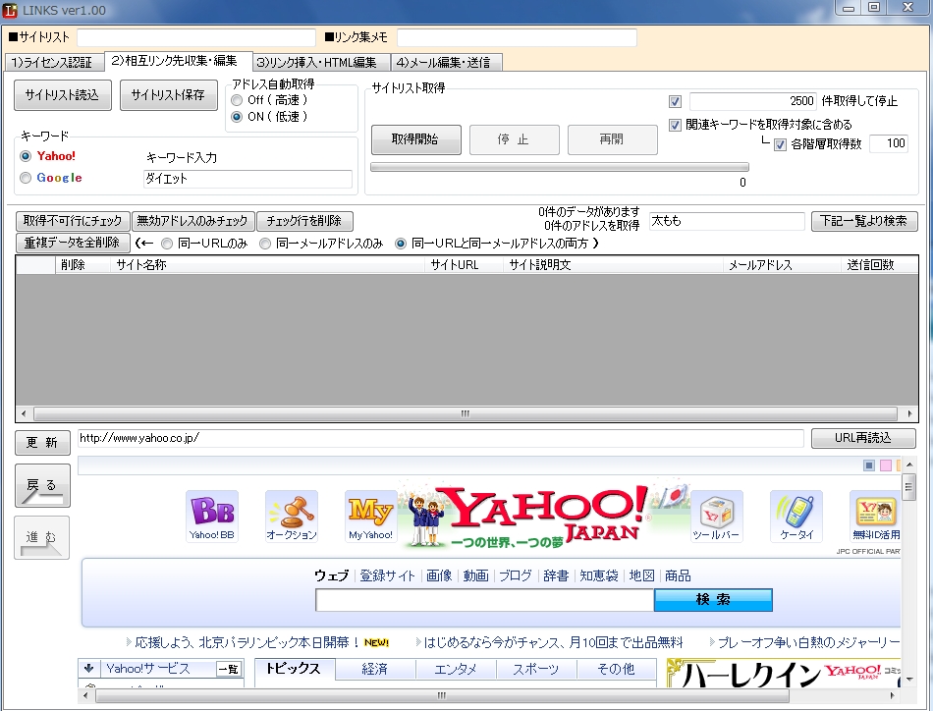Click the Yahoo! Japan logo

point(544,516)
